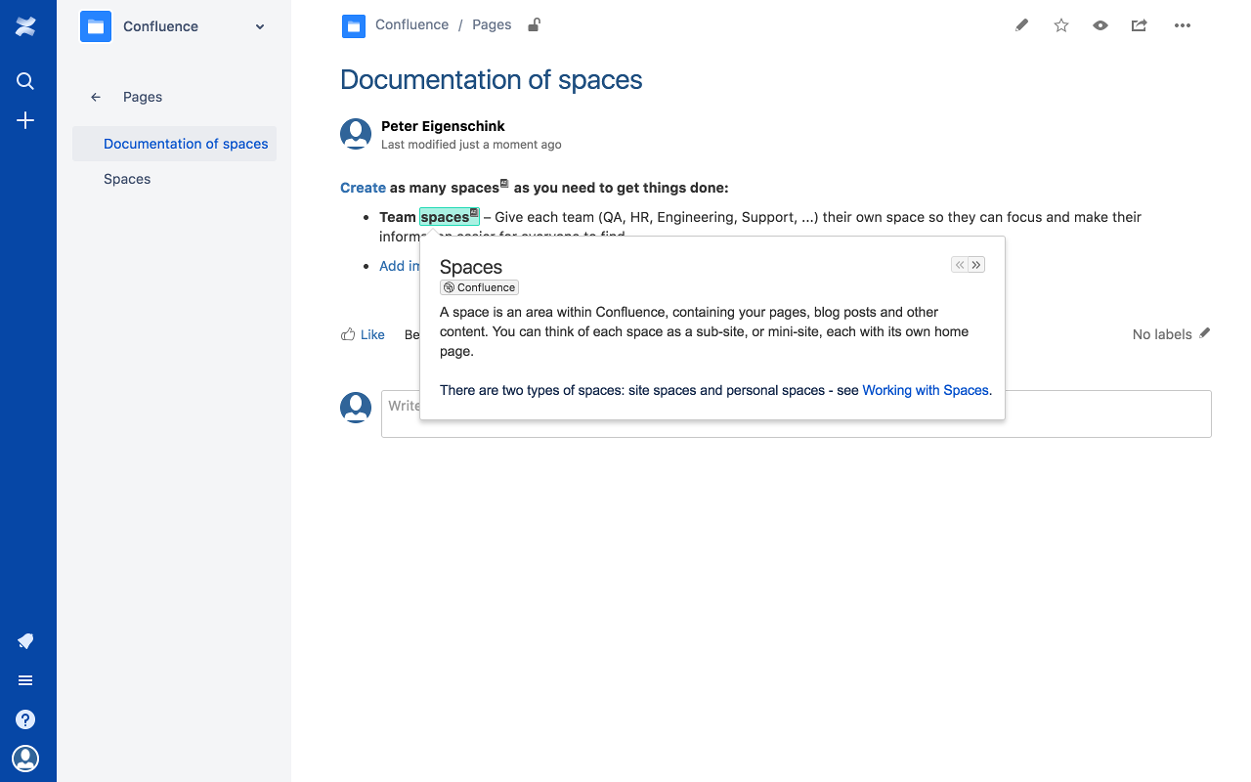Toggle watching with the eye icon
The height and width of the screenshot is (782, 1251).
tap(1100, 25)
